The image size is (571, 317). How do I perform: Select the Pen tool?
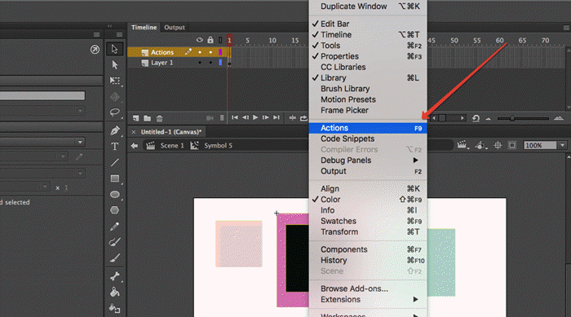click(x=115, y=130)
